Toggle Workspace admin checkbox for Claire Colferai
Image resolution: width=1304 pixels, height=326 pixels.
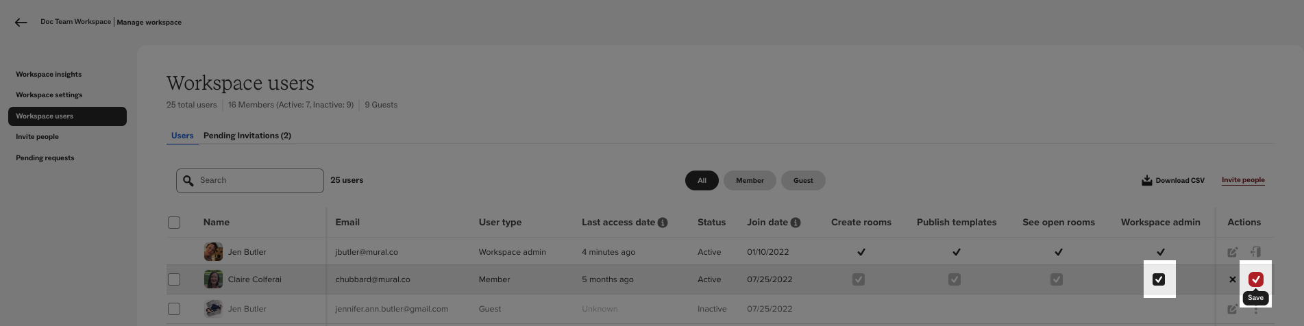tap(1159, 279)
